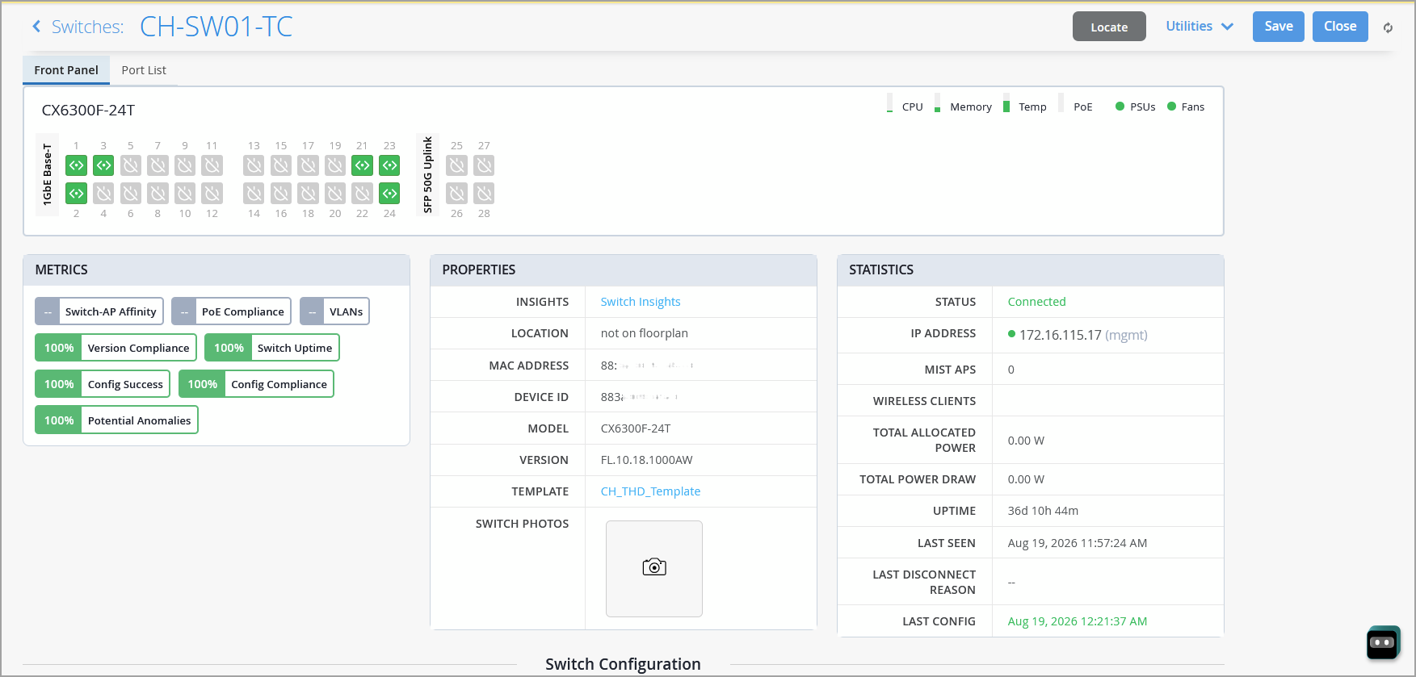Screen dimensions: 1416x677
Task: Select inactive port 22 icon
Action: [363, 194]
